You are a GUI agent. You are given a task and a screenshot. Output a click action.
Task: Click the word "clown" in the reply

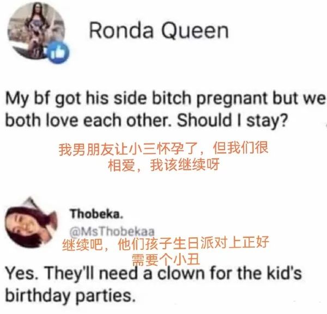181,273
